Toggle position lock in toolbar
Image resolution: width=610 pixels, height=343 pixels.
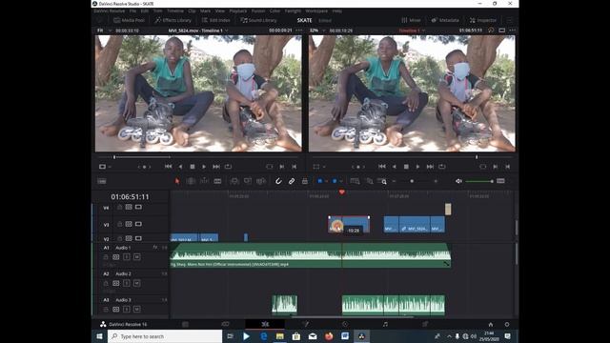pos(305,181)
